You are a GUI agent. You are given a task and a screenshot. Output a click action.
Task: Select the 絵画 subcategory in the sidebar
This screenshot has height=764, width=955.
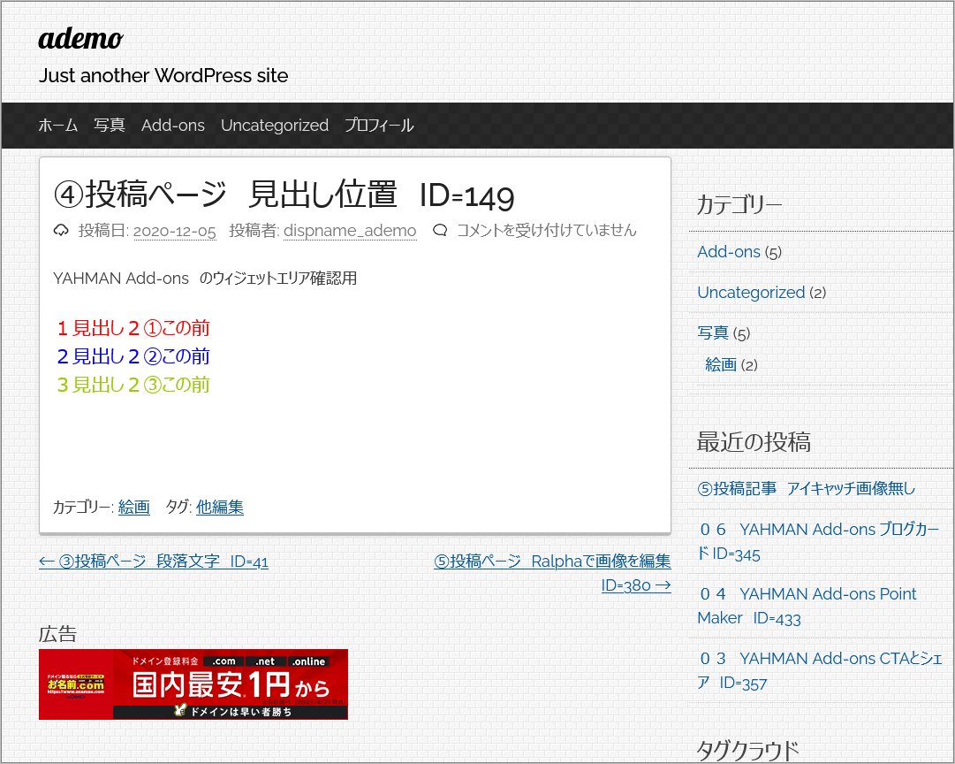point(721,364)
